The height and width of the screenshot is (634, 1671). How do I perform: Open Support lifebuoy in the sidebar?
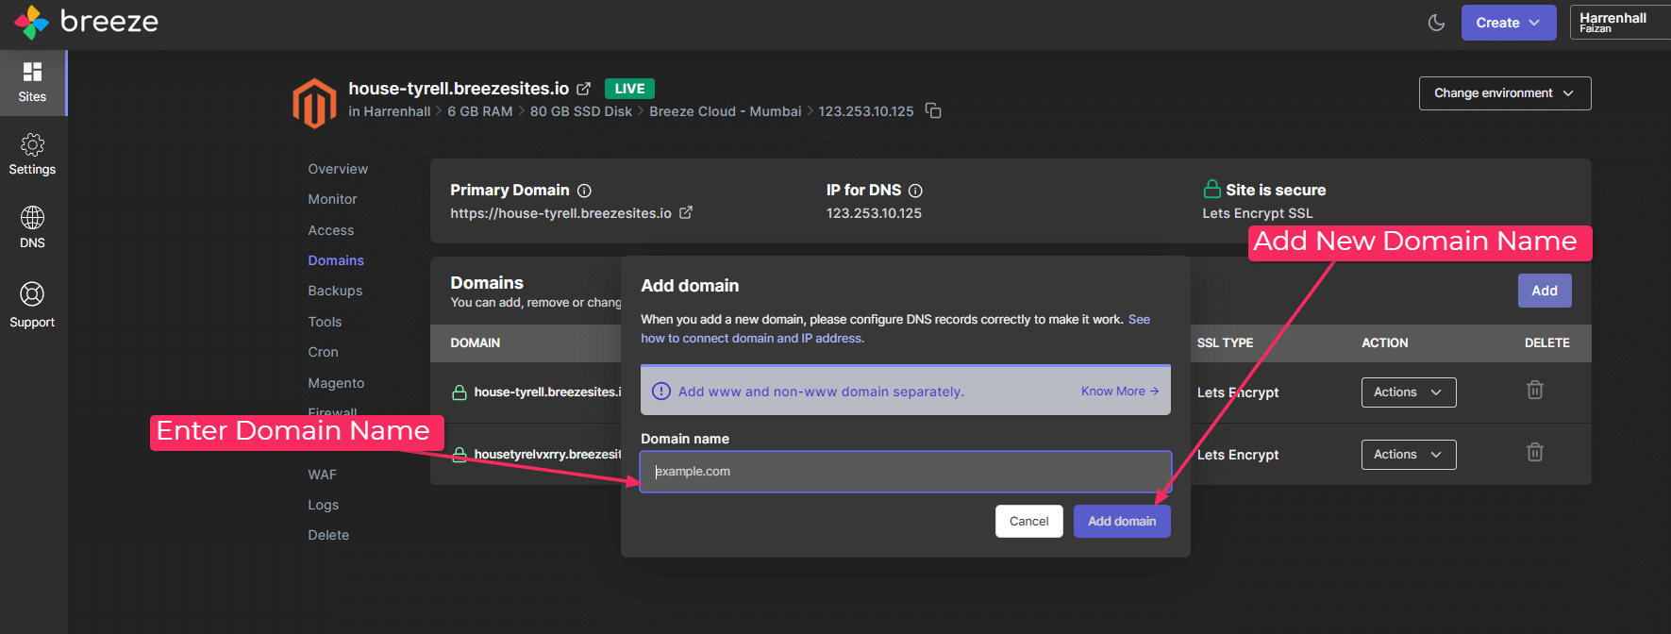point(33,306)
